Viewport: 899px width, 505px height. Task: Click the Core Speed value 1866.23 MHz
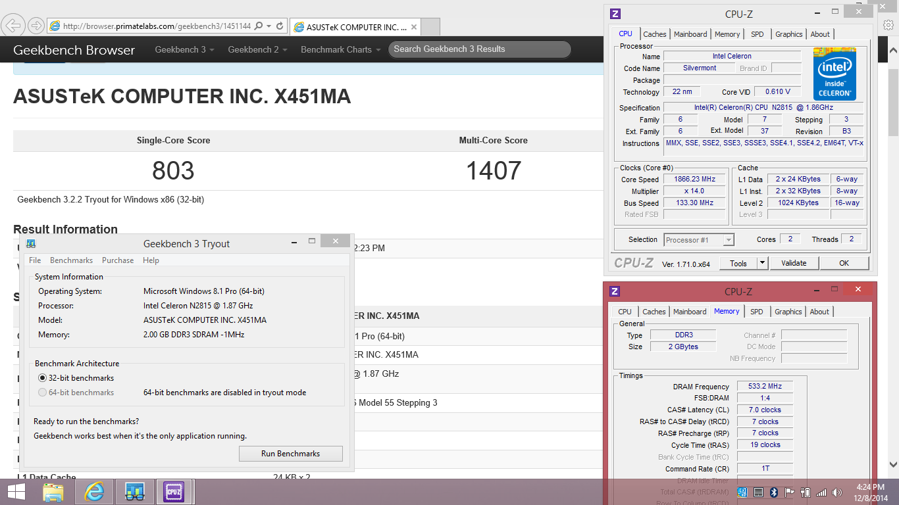(694, 180)
